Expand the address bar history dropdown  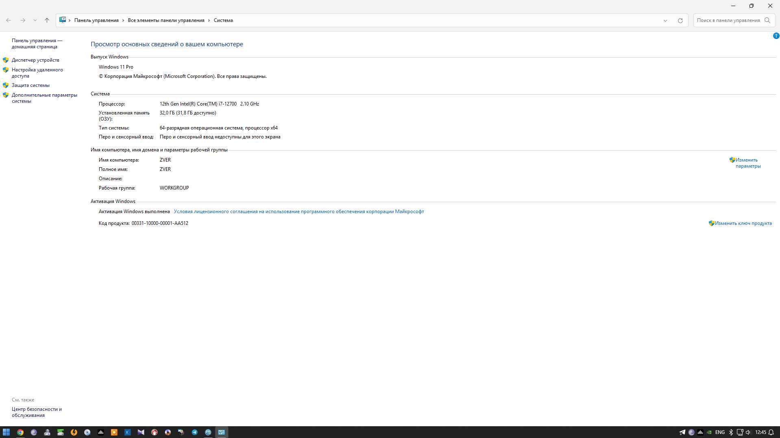[665, 20]
